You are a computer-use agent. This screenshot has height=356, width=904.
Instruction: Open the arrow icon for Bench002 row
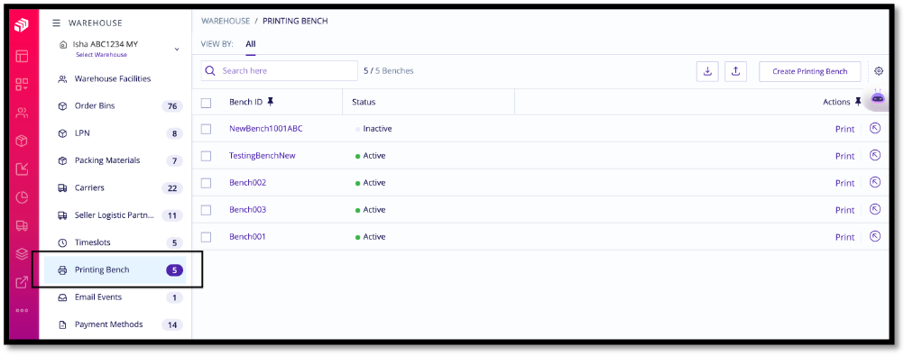pos(875,182)
